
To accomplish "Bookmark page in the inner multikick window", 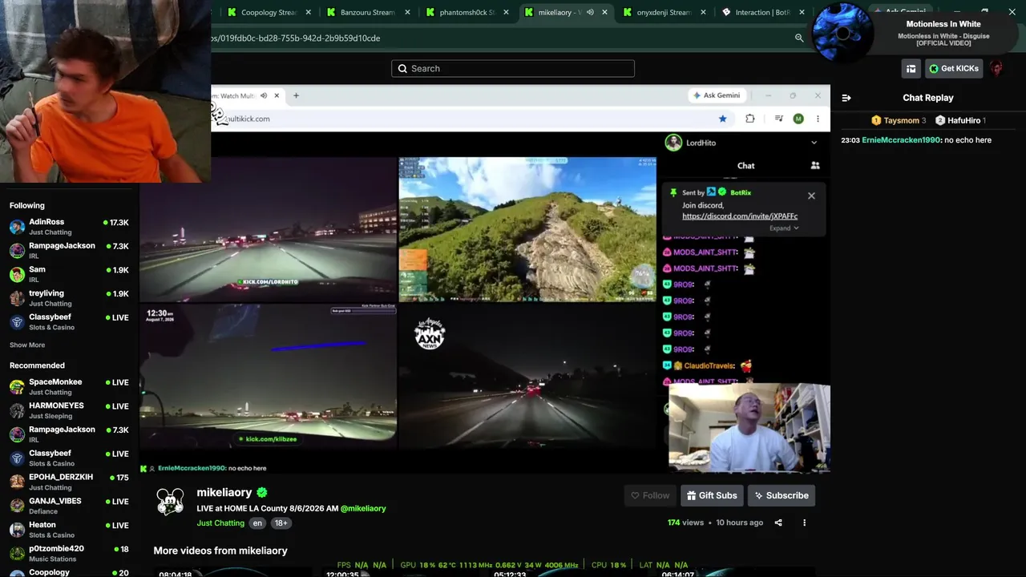I will pos(722,119).
